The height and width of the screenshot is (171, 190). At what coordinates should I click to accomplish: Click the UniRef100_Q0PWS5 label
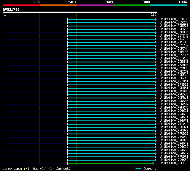(174, 32)
